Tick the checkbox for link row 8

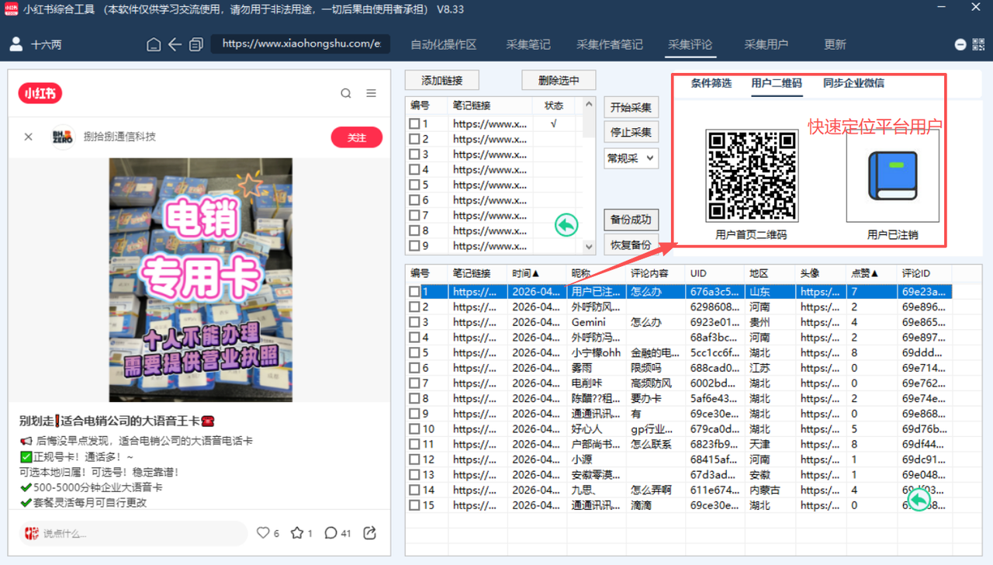(x=415, y=231)
